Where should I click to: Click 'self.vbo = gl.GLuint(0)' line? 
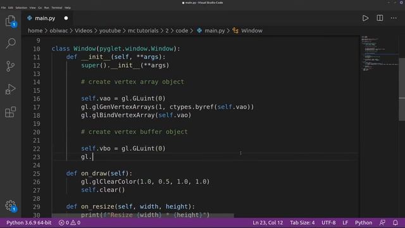pos(123,148)
